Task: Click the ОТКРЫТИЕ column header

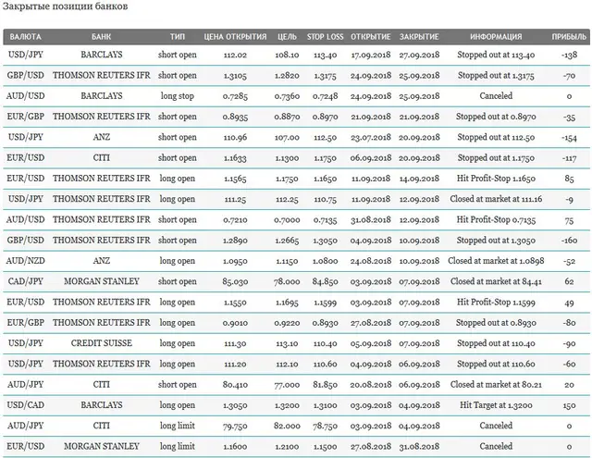Action: [x=371, y=37]
